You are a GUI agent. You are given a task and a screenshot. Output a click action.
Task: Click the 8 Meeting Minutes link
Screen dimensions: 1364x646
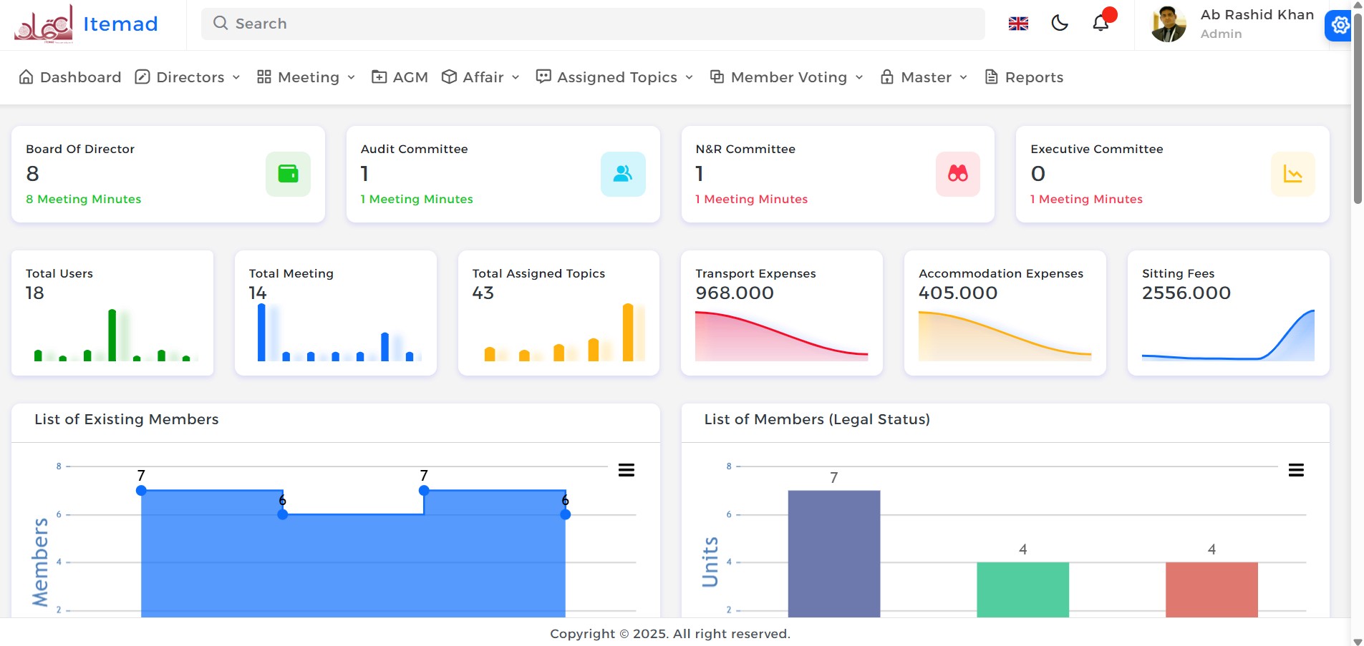tap(83, 199)
